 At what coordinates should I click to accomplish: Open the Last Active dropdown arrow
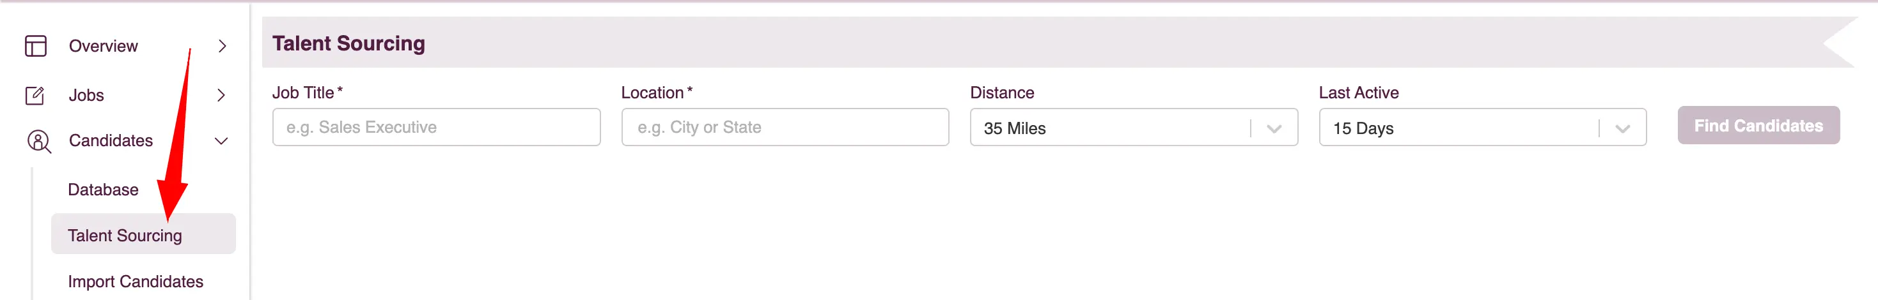(x=1622, y=128)
